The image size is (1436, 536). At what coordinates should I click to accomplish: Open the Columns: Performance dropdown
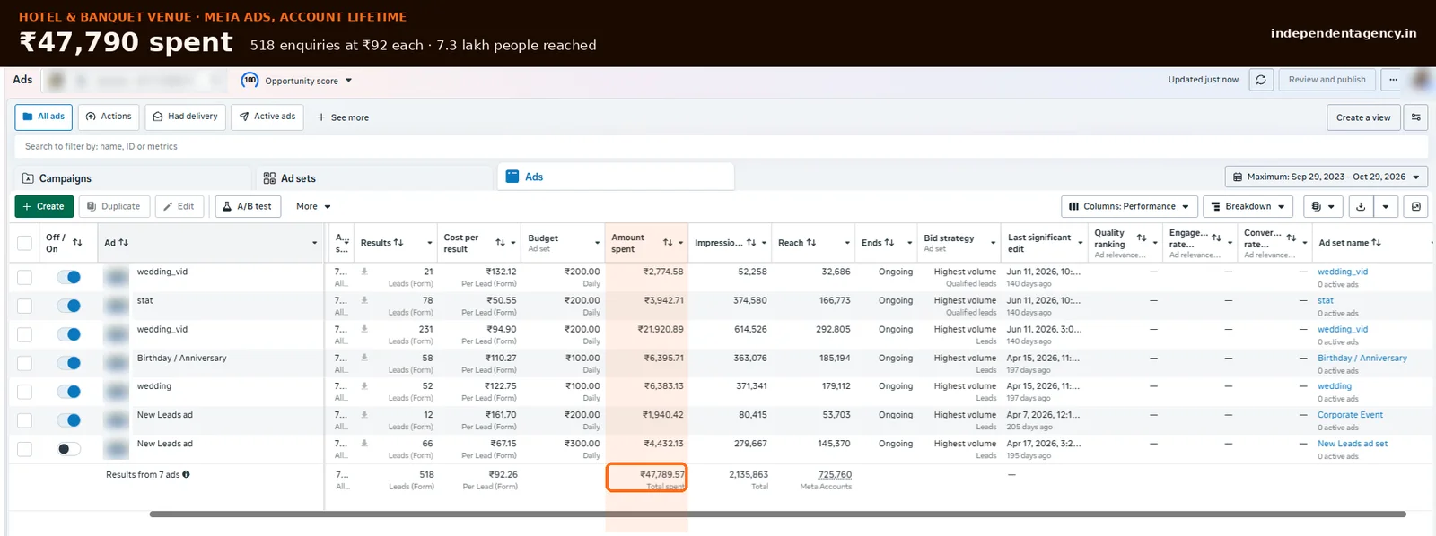1129,206
